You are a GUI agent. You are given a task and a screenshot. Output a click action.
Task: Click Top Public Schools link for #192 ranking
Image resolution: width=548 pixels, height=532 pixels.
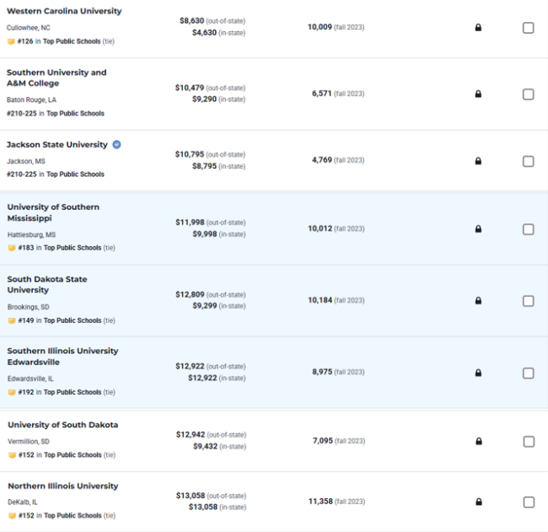73,392
